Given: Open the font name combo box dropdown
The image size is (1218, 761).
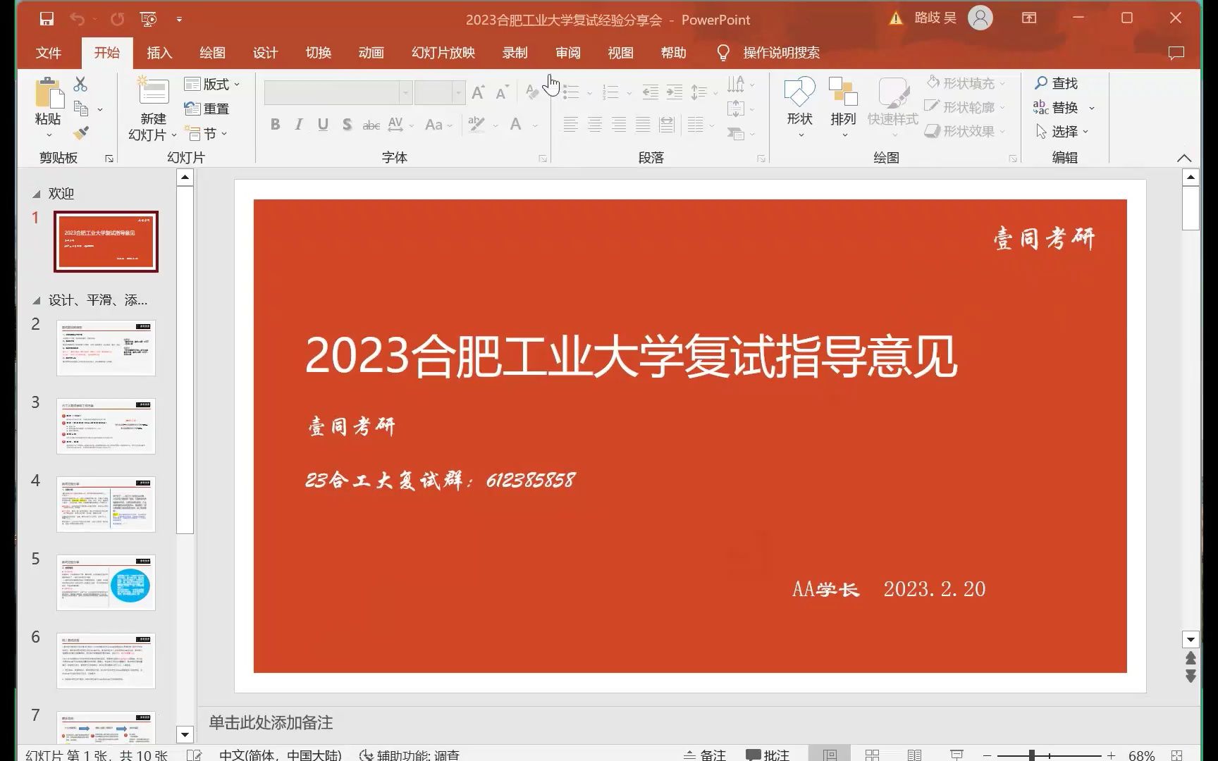Looking at the screenshot, I should point(405,92).
